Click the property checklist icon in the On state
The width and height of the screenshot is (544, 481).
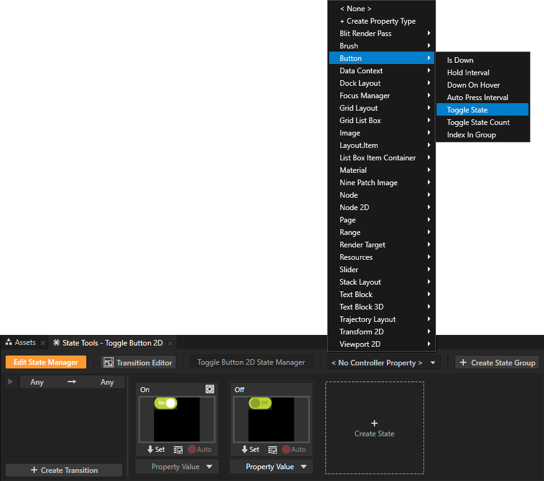[178, 450]
